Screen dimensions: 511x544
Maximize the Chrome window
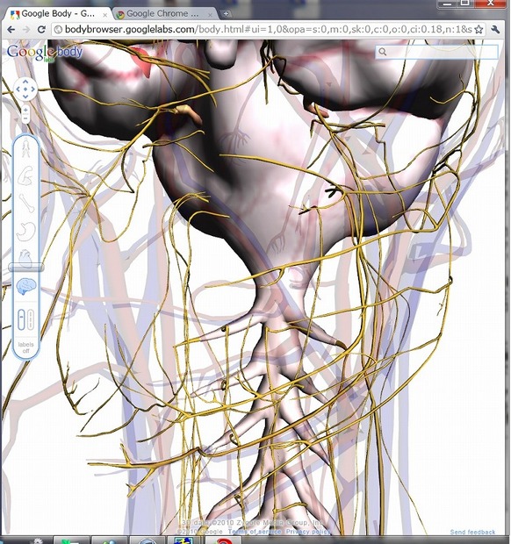click(465, 4)
